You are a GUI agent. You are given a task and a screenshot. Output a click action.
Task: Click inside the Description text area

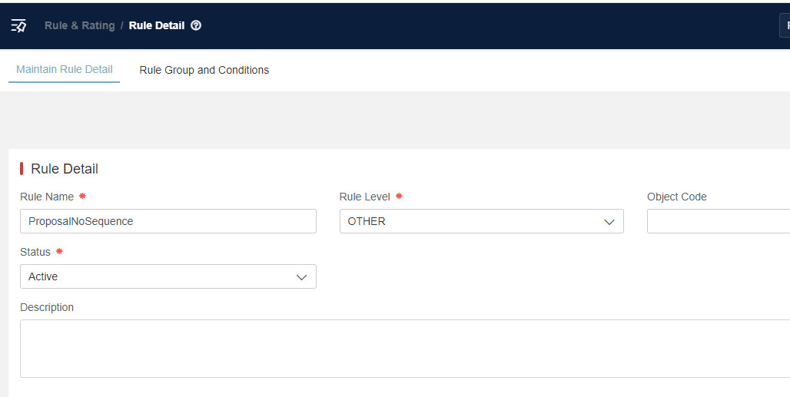[404, 348]
